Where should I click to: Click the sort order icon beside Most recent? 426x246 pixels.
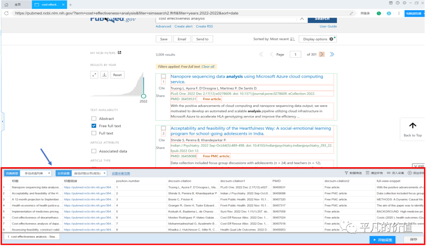click(292, 39)
